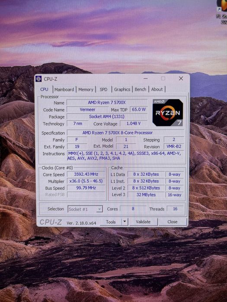
Task: Click the Cores value 8
Action: pos(133,209)
